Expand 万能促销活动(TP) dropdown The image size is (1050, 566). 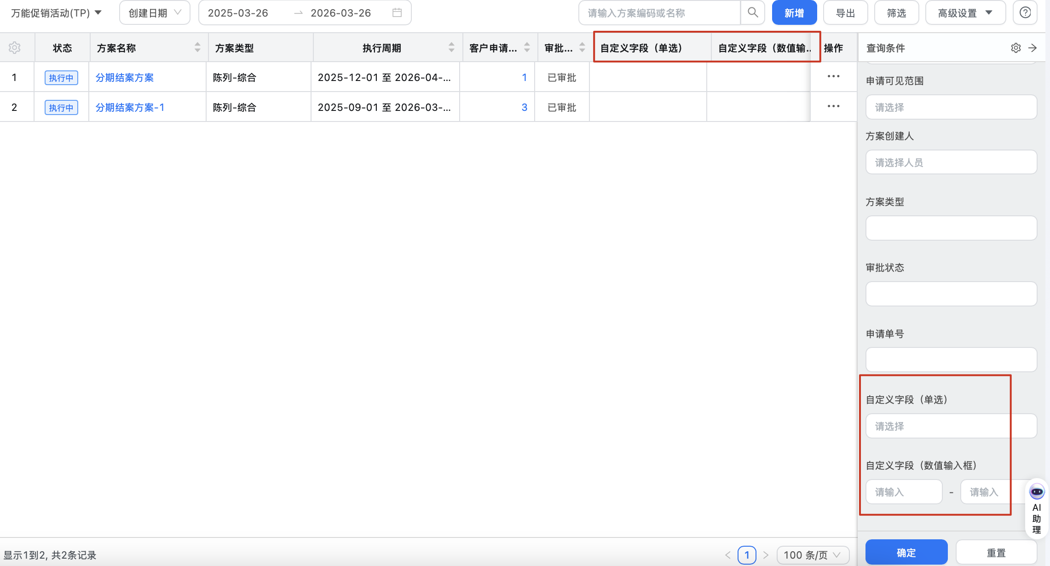click(x=56, y=13)
